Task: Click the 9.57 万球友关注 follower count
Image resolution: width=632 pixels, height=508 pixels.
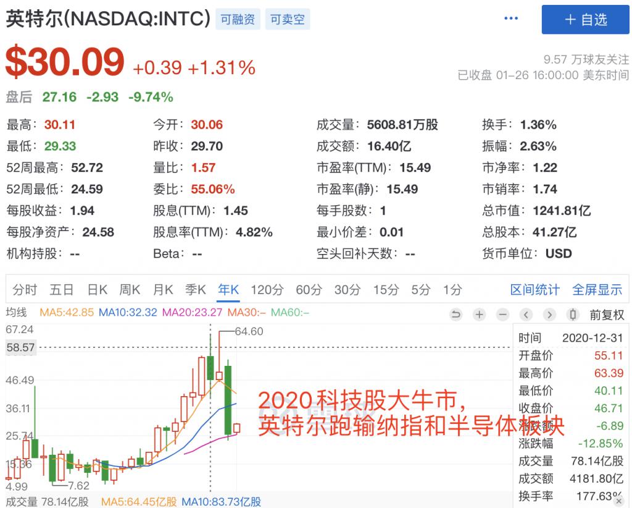Action: click(586, 60)
